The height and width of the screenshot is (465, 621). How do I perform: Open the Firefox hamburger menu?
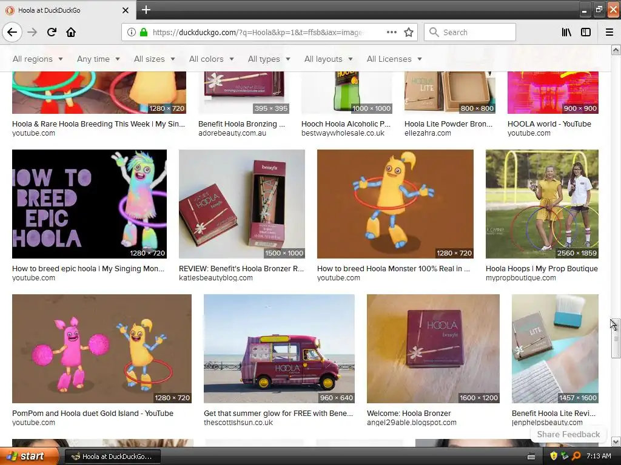[x=609, y=32]
